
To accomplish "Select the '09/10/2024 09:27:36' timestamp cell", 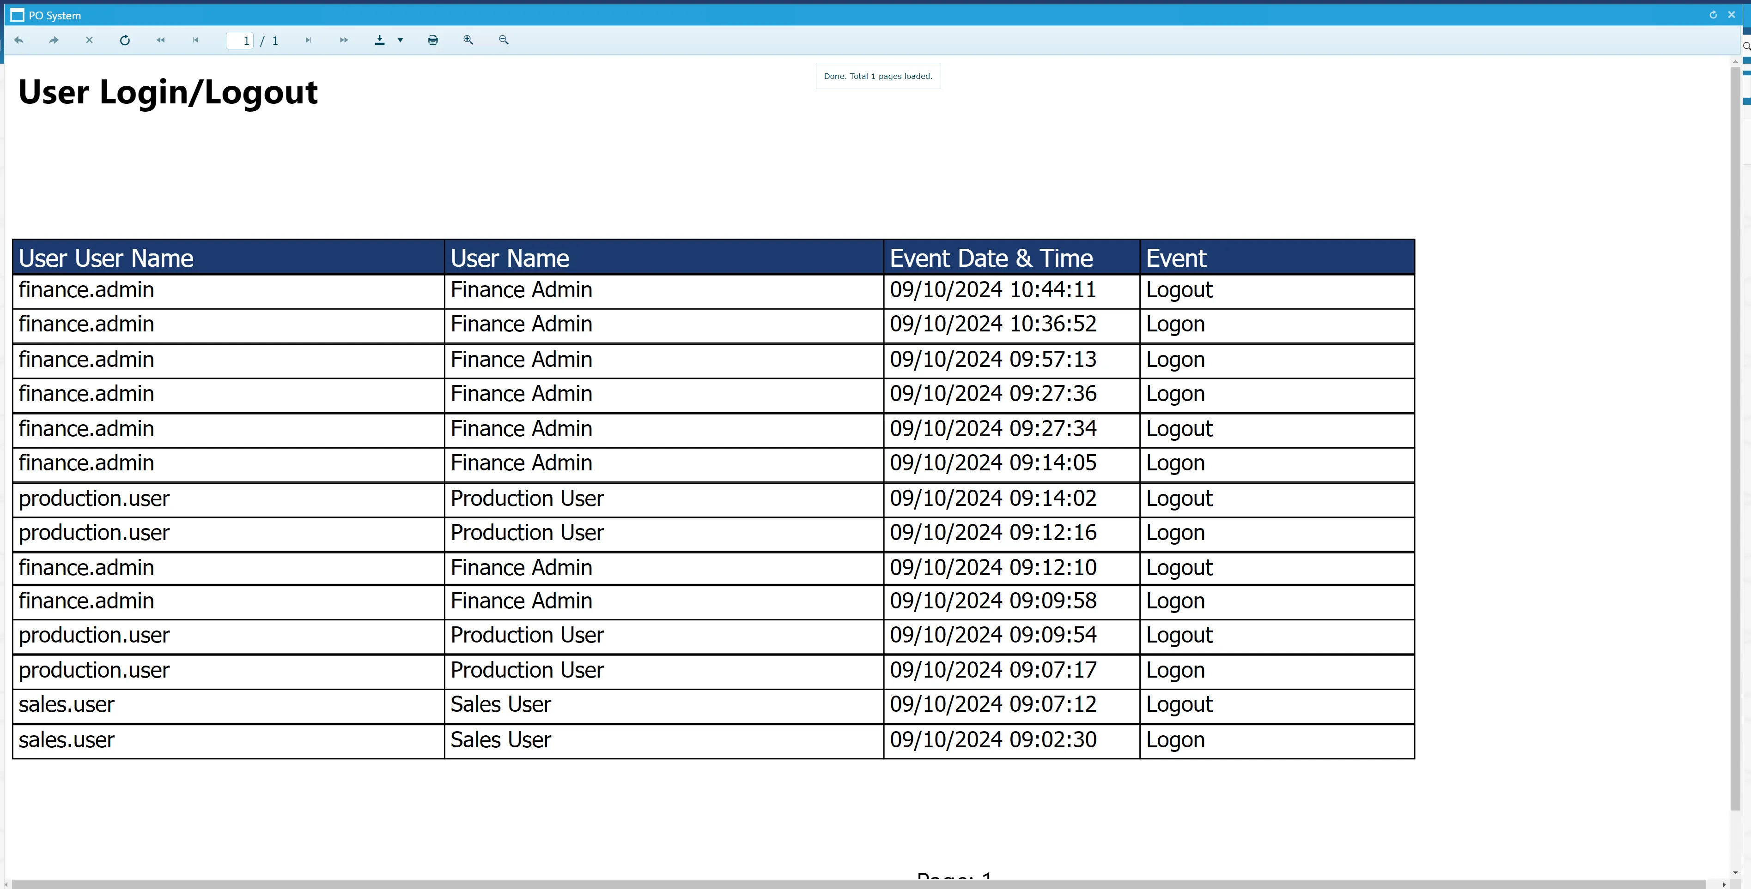I will pyautogui.click(x=1011, y=395).
